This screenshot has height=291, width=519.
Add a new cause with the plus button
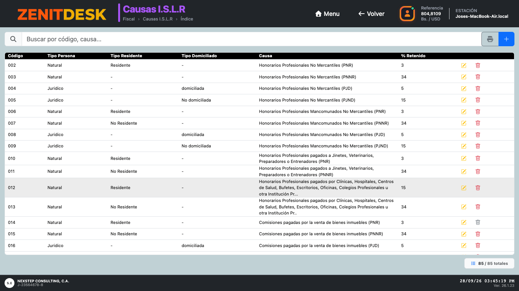(506, 39)
